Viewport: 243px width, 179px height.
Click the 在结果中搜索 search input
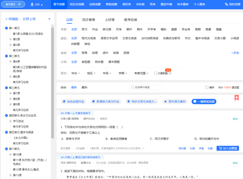click(x=145, y=87)
